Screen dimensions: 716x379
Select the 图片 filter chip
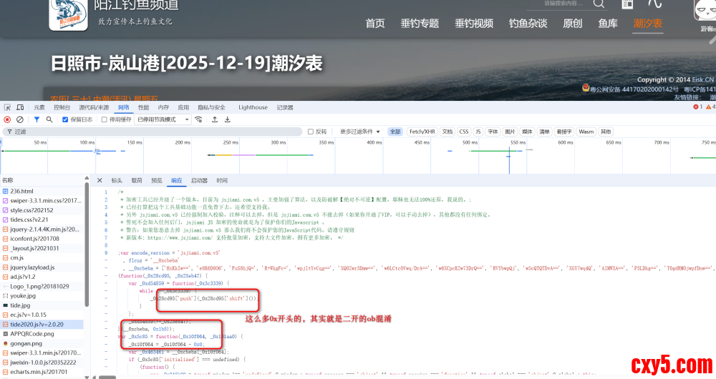click(x=510, y=132)
